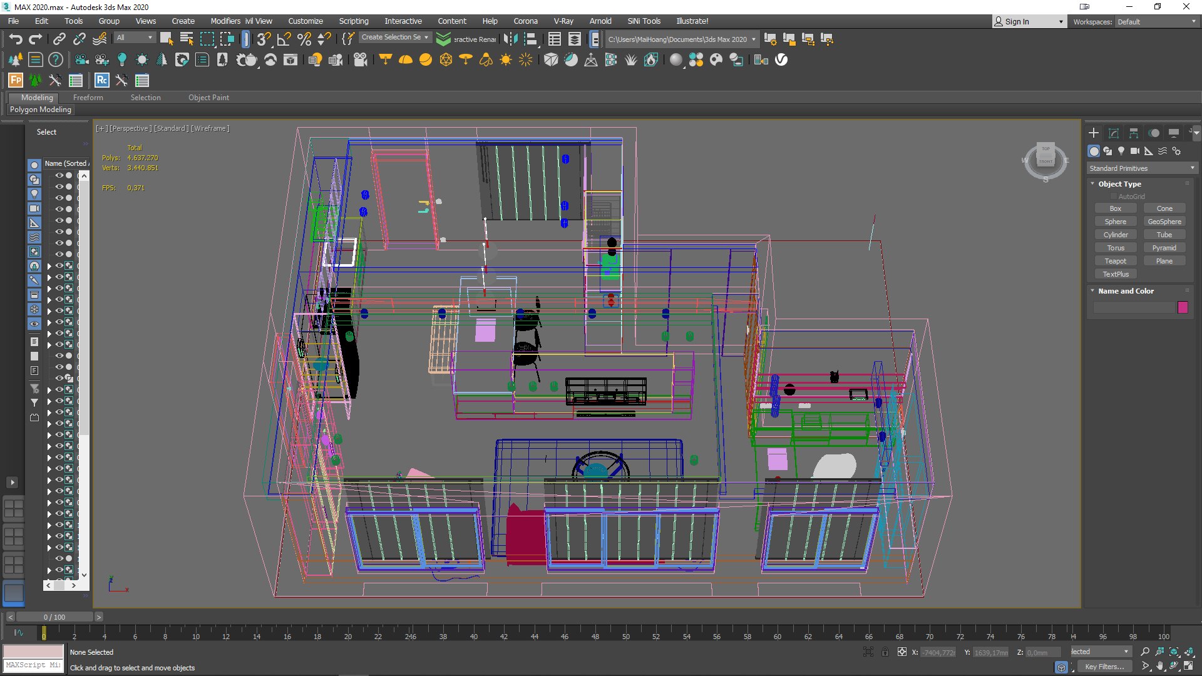Open the Material Editor sphere icon

click(x=676, y=60)
